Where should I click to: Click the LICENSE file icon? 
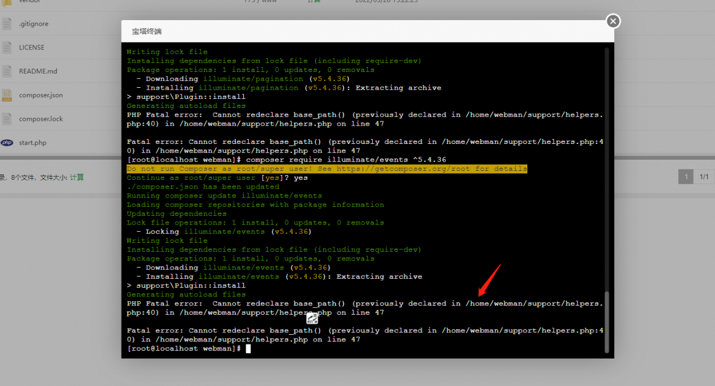(7, 48)
